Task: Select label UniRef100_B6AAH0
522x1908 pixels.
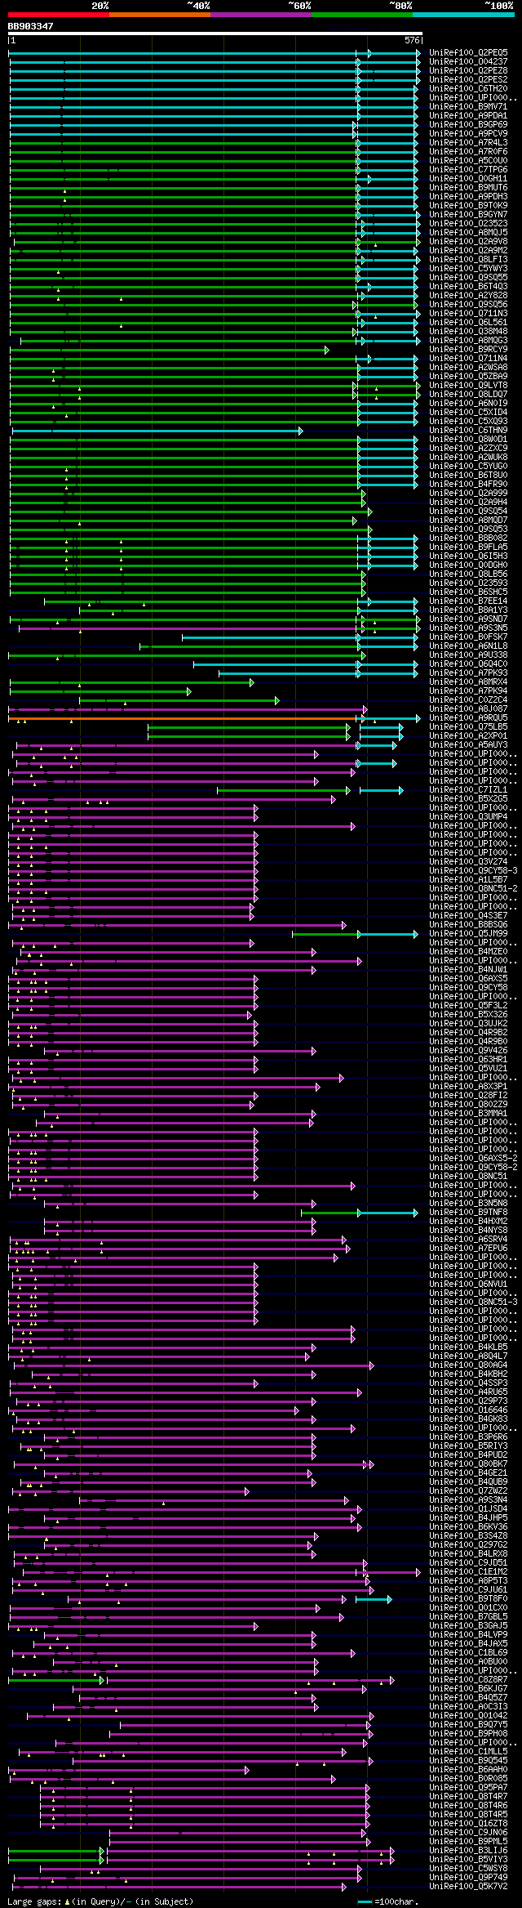Action: [x=468, y=1769]
